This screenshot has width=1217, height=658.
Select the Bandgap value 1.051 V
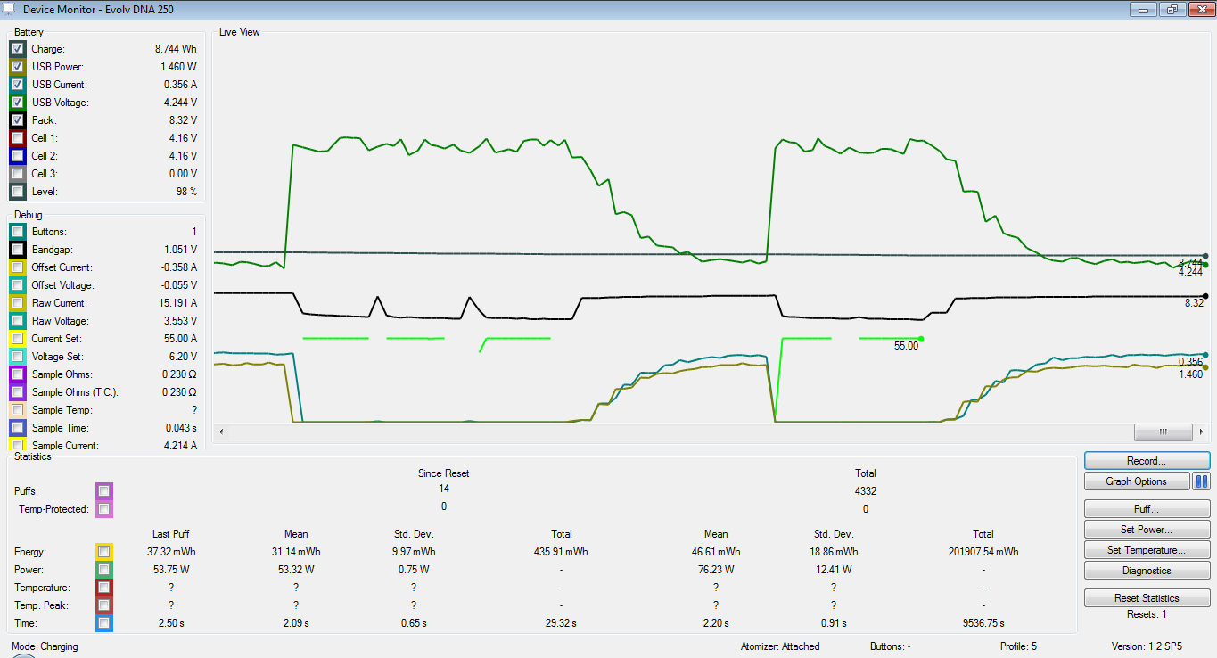tap(180, 250)
